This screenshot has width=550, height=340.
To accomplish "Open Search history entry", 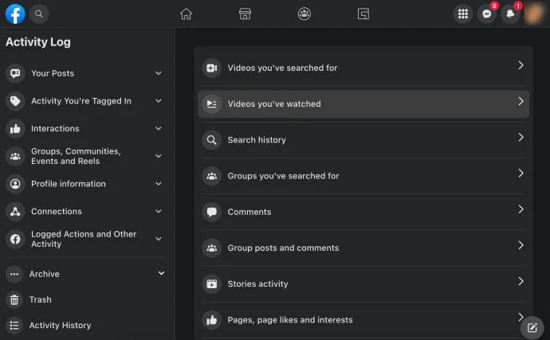I will click(x=363, y=140).
